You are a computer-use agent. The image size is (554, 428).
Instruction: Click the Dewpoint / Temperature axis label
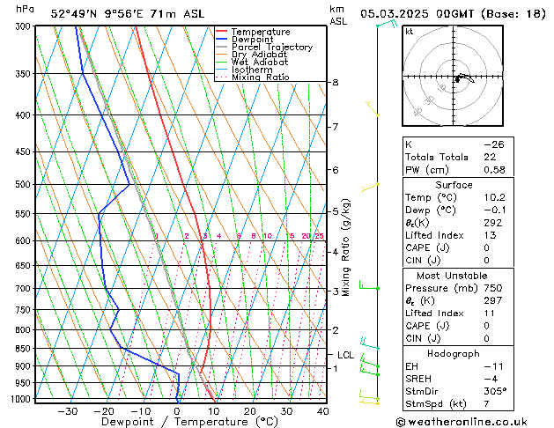(x=177, y=422)
